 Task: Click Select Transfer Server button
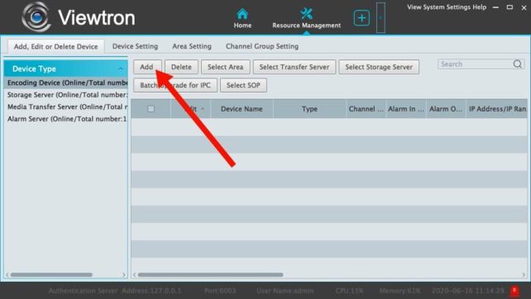coord(294,67)
